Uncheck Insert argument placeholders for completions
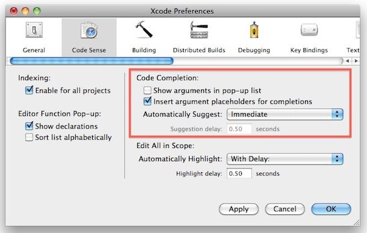Image resolution: width=367 pixels, height=233 pixels. (147, 101)
